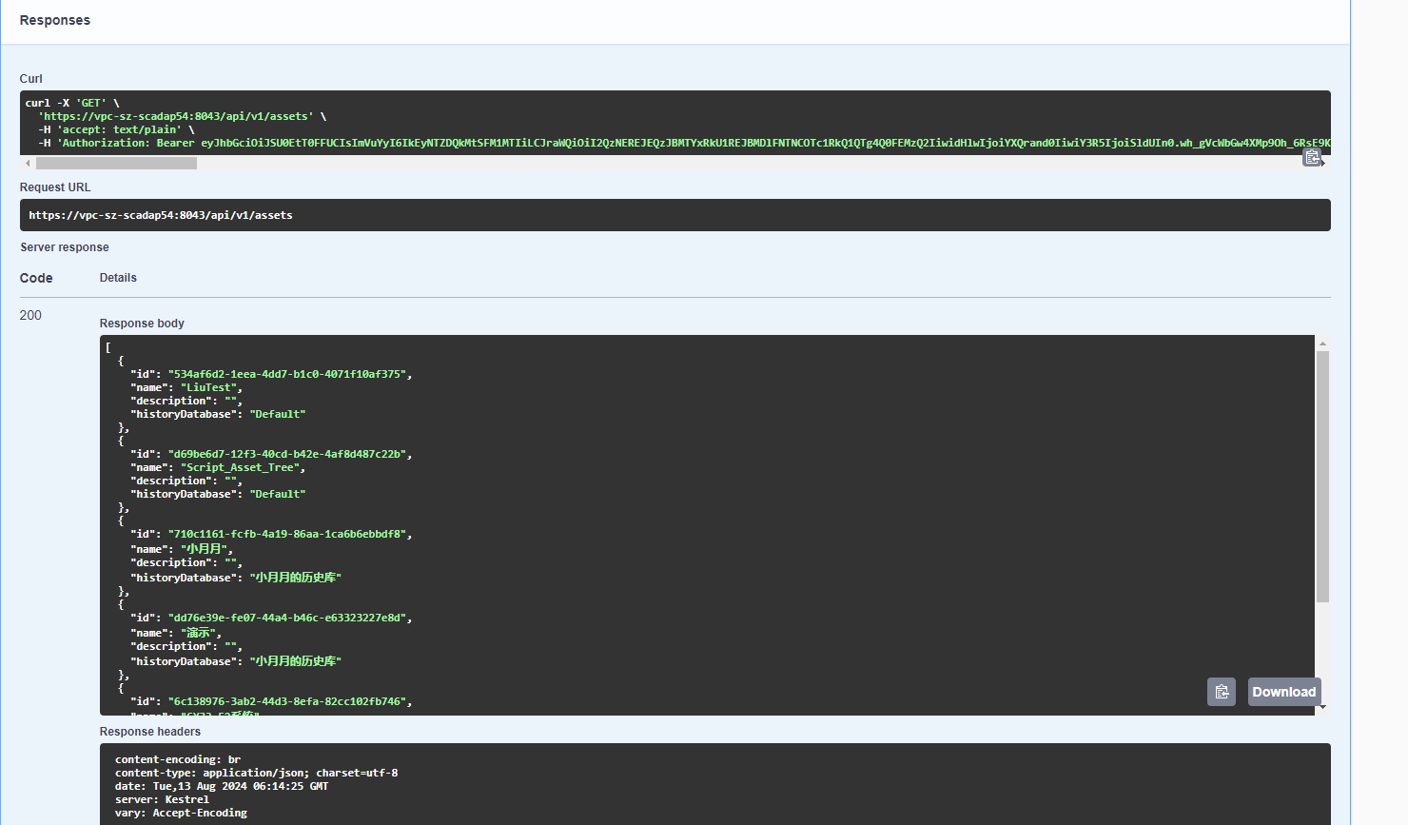Select the Script_Asset_Tree name value
The image size is (1408, 825).
[x=242, y=466]
